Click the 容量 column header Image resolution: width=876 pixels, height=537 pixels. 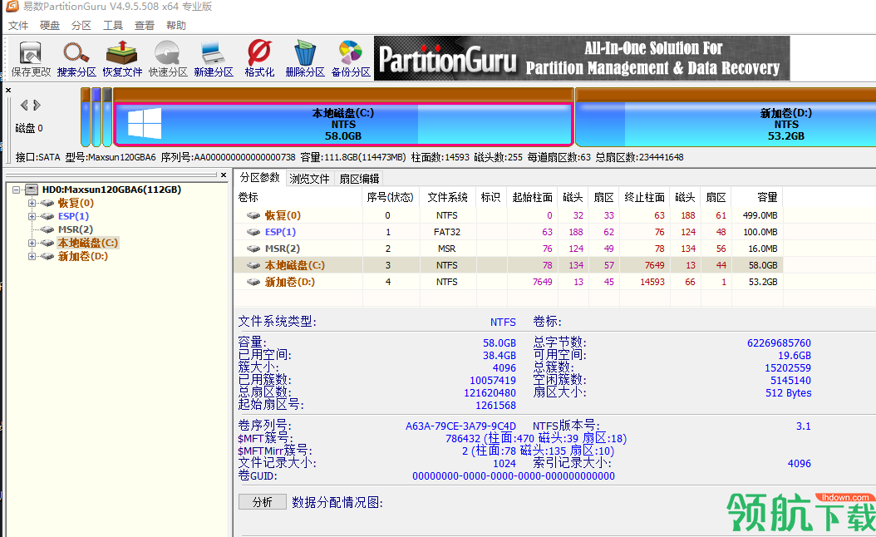point(757,197)
